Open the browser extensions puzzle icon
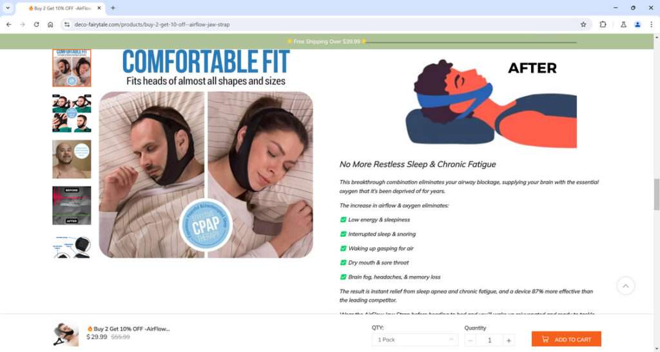Screen dimensions: 660x352 click(603, 24)
